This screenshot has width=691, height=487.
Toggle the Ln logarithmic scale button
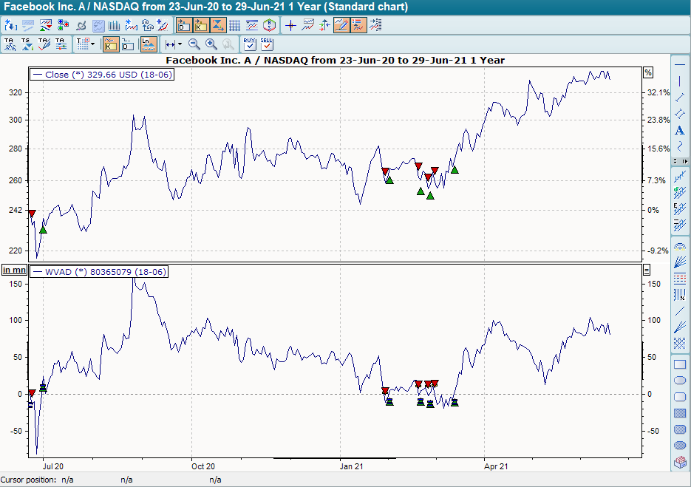tap(149, 44)
